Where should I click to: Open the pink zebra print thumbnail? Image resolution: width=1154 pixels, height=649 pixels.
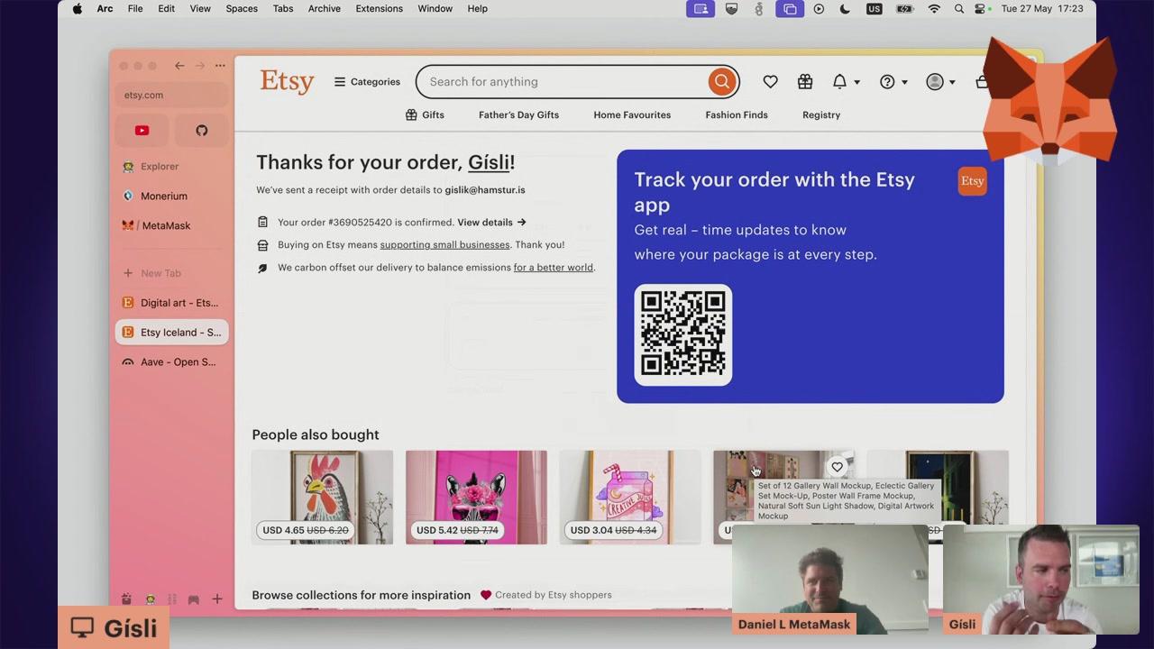coord(476,498)
